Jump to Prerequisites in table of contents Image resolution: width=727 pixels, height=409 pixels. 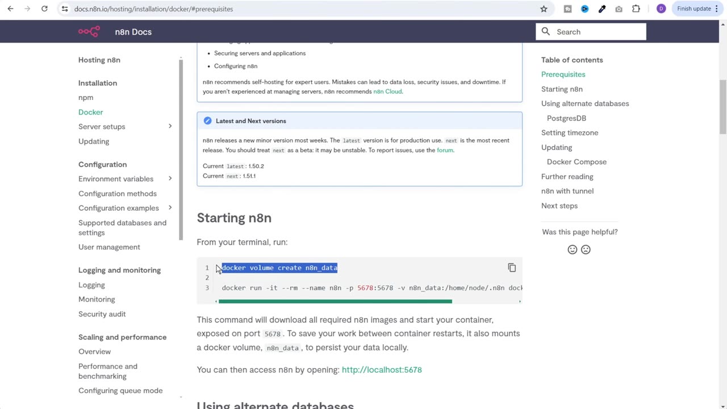click(563, 74)
